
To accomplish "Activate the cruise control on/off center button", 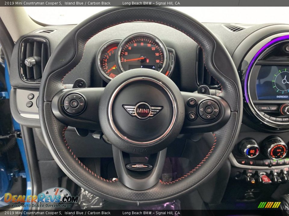I will pyautogui.click(x=74, y=104).
